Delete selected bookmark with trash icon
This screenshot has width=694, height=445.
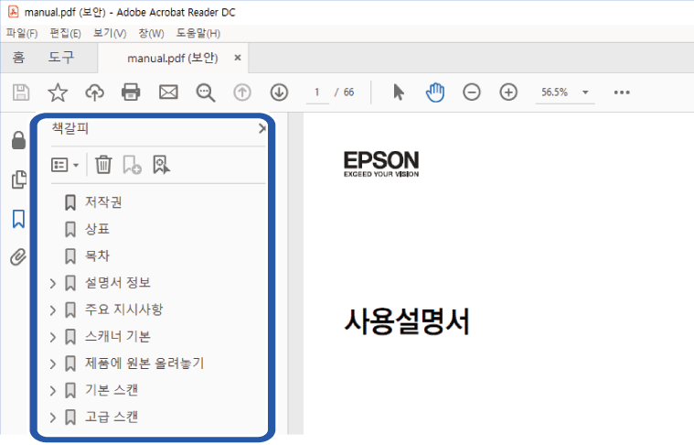(104, 165)
